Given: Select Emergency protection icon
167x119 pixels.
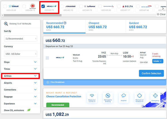Looking at the screenshot, I should click(155, 98).
